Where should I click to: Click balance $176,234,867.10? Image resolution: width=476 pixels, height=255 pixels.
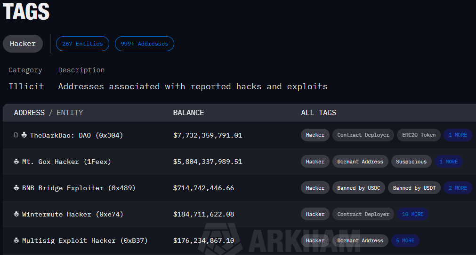pos(204,241)
